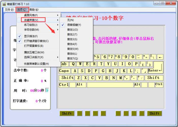
Task: Open the 帮助 menu
Action: [x=34, y=10]
